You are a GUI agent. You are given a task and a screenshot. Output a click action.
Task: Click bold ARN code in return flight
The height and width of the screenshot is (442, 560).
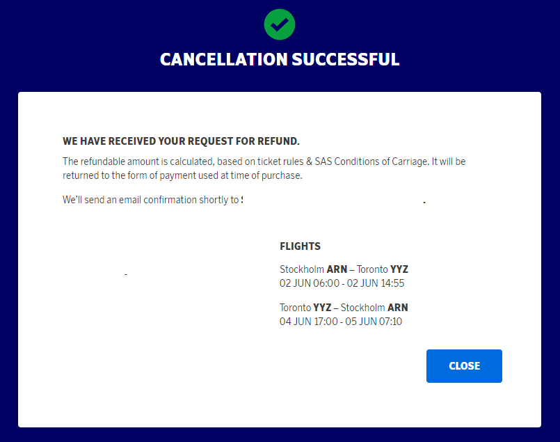click(398, 308)
